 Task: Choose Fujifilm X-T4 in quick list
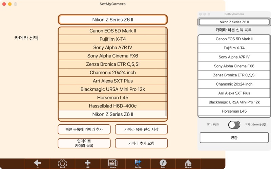pos(234,48)
